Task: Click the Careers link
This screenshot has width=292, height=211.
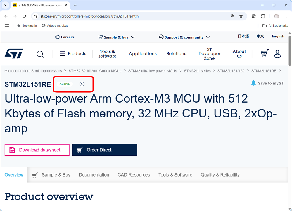Action: [x=67, y=37]
